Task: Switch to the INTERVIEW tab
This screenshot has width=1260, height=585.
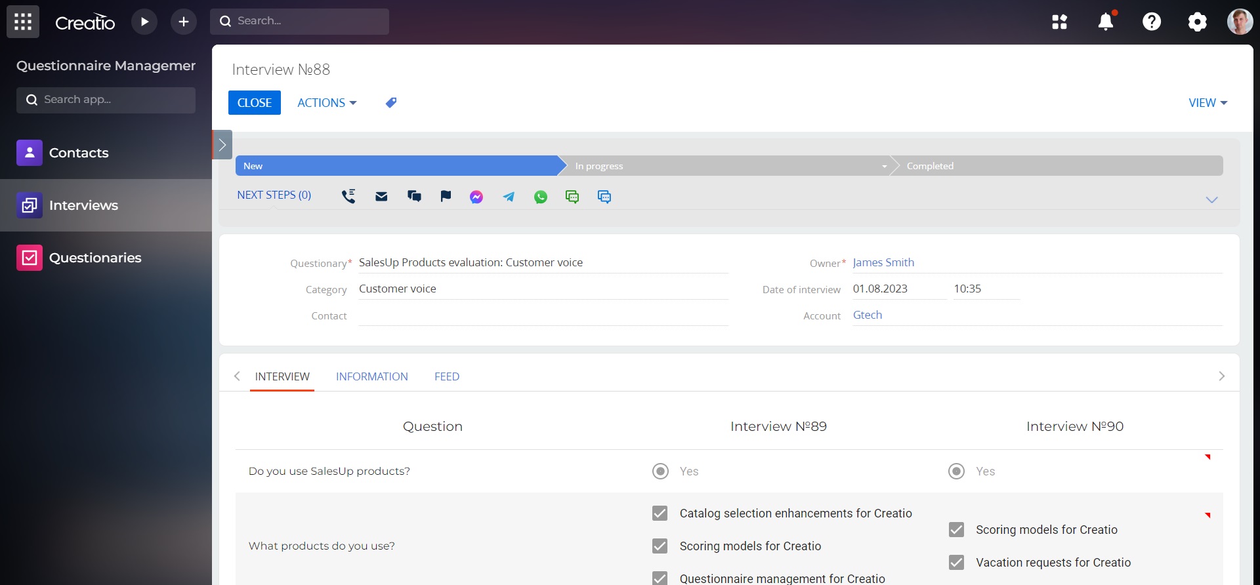Action: (282, 376)
